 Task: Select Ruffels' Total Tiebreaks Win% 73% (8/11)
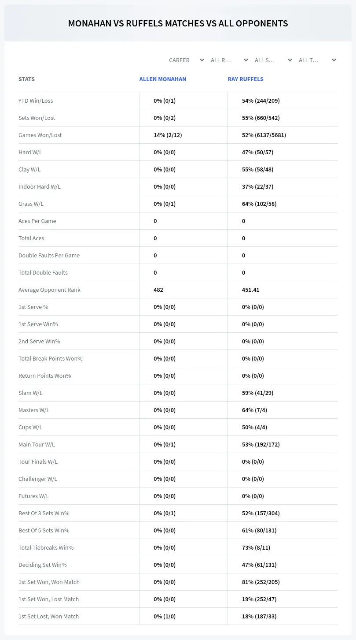click(x=256, y=547)
